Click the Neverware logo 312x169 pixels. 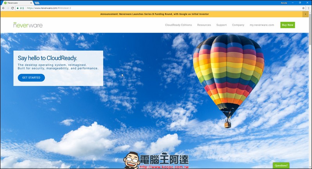tap(28, 25)
